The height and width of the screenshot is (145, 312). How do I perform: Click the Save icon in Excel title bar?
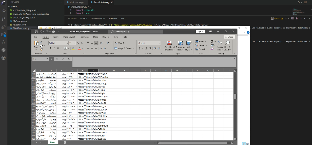pyautogui.click(x=36, y=32)
